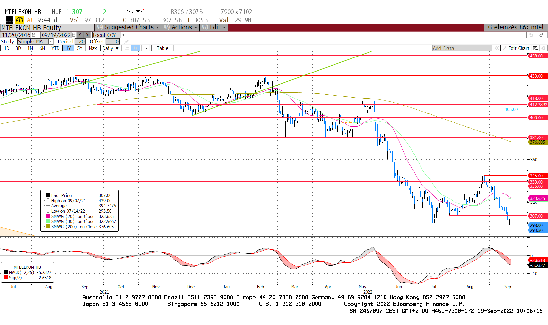Viewport: 548px width, 325px height.
Task: Click the 307.00 last price label
Action: click(x=538, y=216)
